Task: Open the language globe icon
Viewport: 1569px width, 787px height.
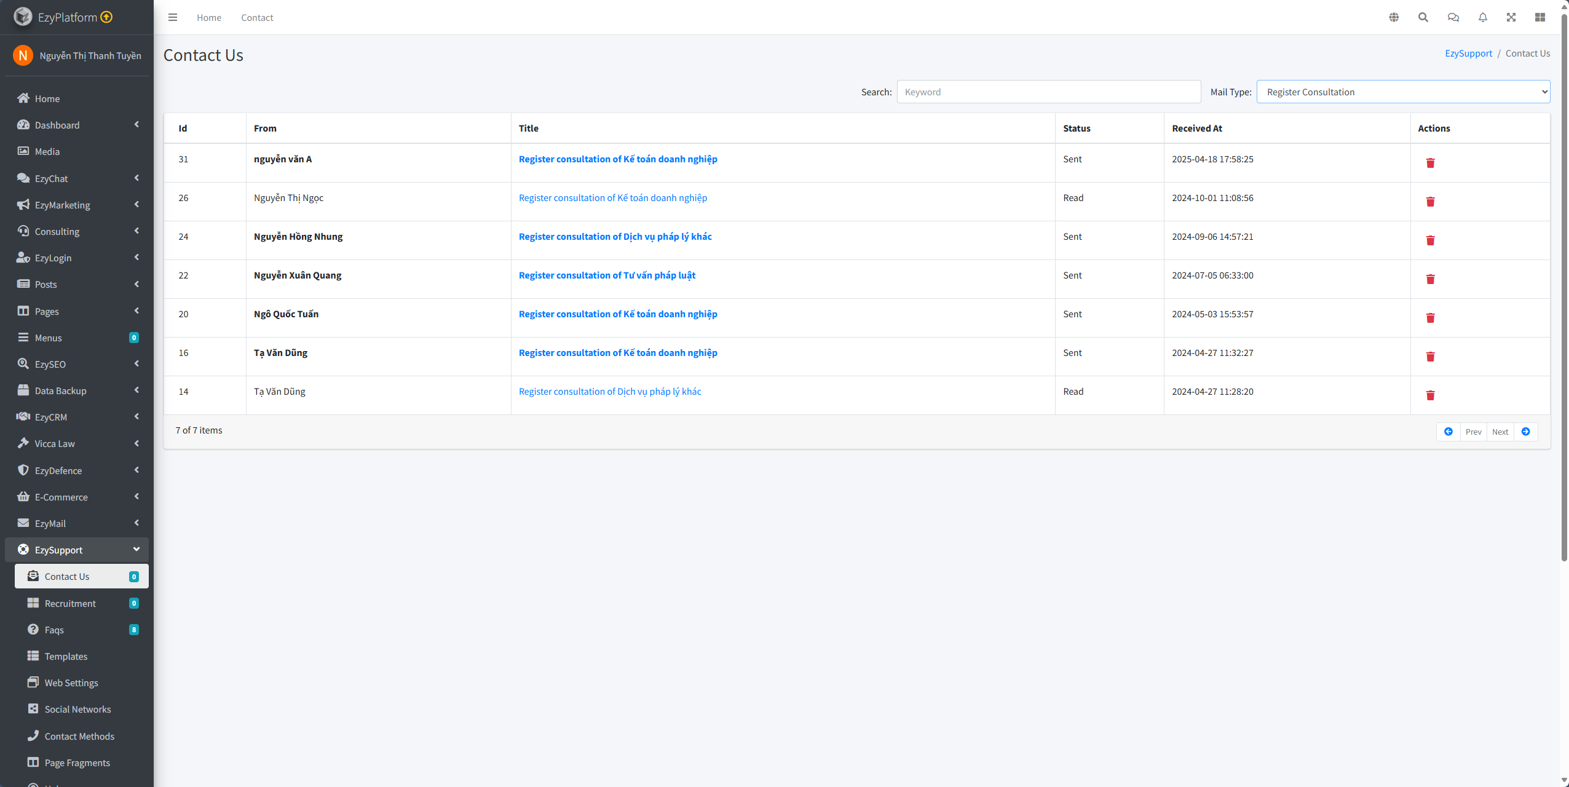Action: (1394, 17)
